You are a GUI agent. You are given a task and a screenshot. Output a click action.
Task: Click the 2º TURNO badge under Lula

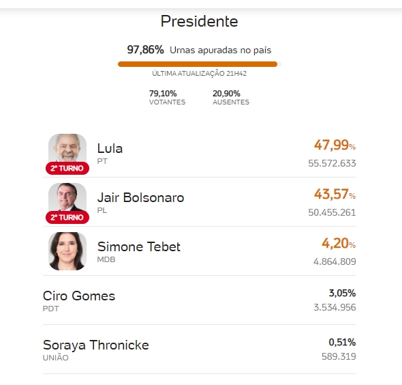pos(67,168)
